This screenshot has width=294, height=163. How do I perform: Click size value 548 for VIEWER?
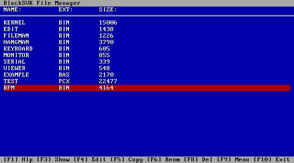[x=104, y=68]
